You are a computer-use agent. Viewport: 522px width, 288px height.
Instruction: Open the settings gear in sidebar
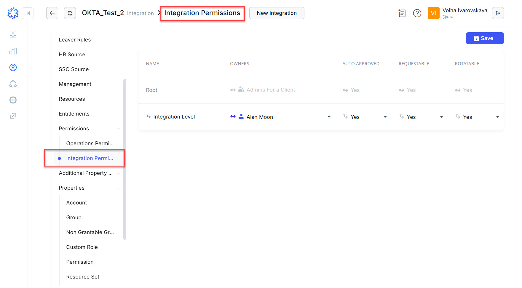13,100
